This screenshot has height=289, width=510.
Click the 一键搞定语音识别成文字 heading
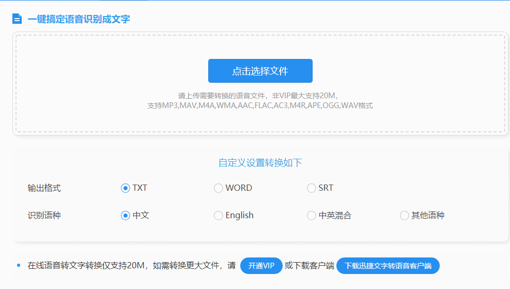tap(79, 19)
